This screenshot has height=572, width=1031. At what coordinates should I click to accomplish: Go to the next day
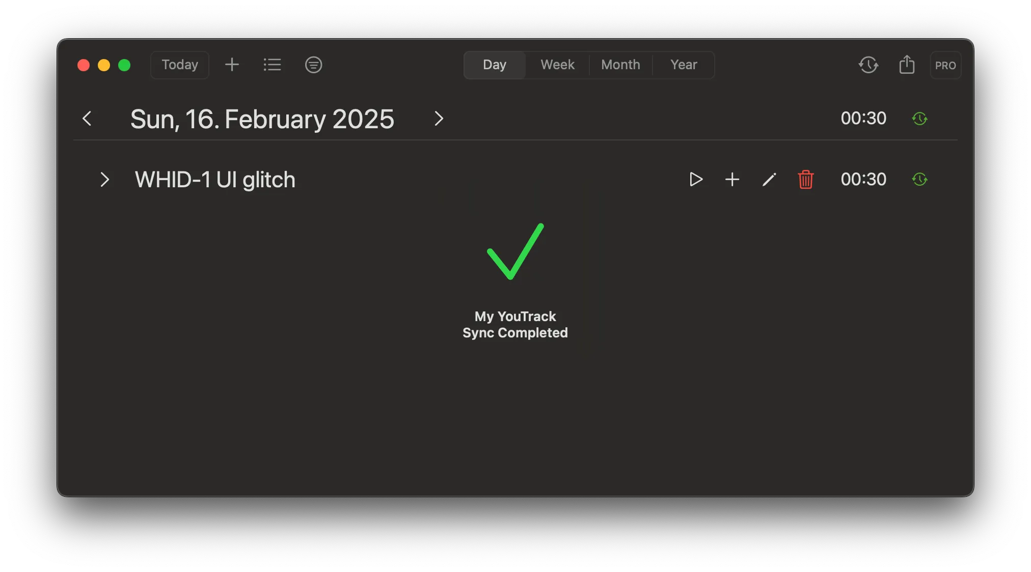click(439, 119)
